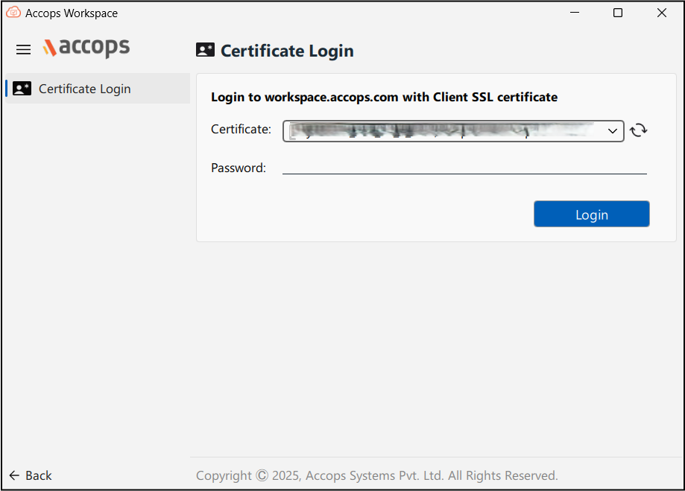This screenshot has width=685, height=491.
Task: Maximize the Accops Workspace window
Action: click(x=618, y=13)
